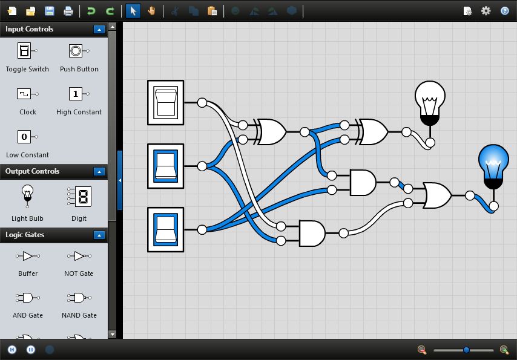Switch to the Pan hand tool
This screenshot has width=517, height=360.
coord(151,10)
